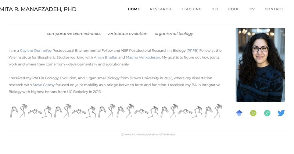Open the CONTACT page
294x154 pixels.
(274, 9)
